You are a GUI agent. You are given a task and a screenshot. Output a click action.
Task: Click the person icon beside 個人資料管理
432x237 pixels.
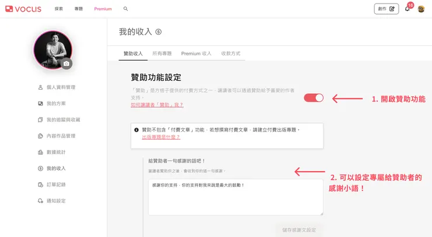pos(40,87)
